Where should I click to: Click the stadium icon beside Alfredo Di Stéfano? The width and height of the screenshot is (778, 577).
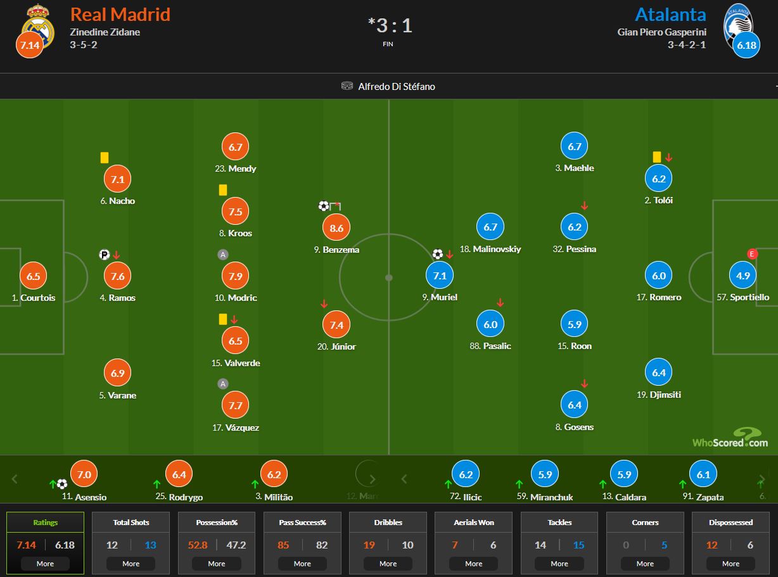tap(347, 86)
